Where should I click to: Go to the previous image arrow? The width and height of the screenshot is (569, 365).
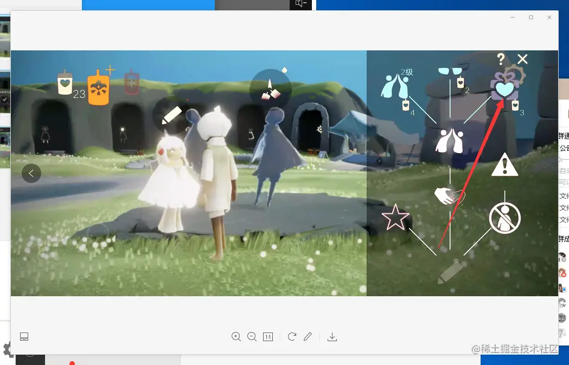pyautogui.click(x=31, y=173)
